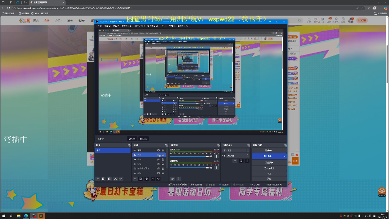Open the 同学专属福利 banner on the webpage
Viewport: 389px width, 219px height.
pyautogui.click(x=261, y=192)
